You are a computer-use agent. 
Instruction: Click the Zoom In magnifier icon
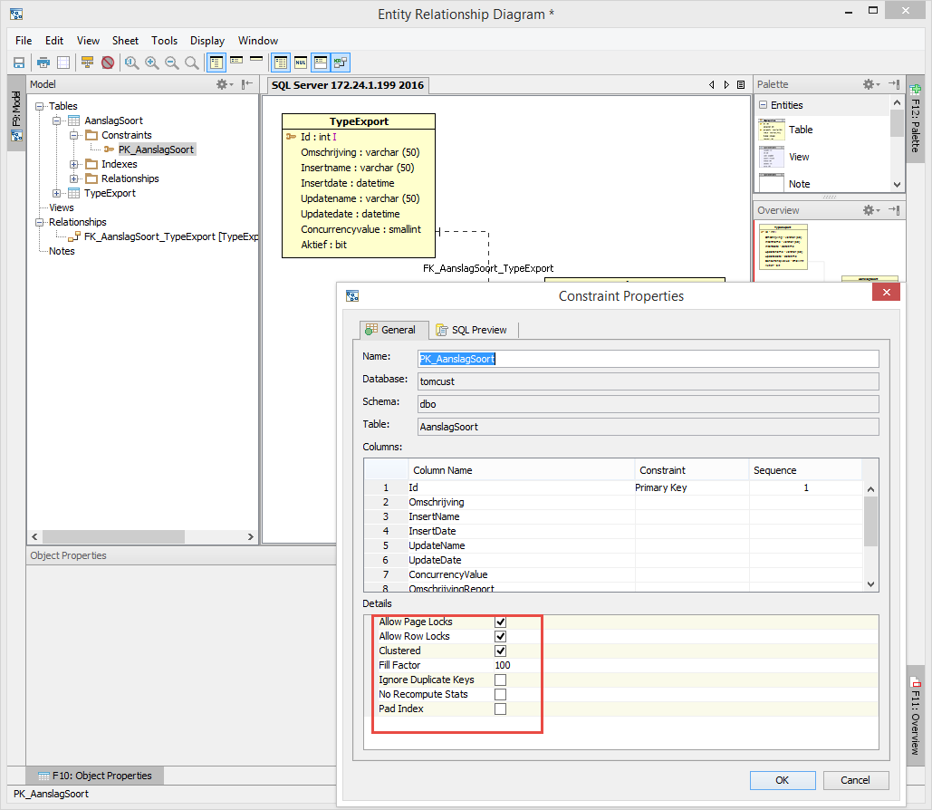tap(151, 63)
